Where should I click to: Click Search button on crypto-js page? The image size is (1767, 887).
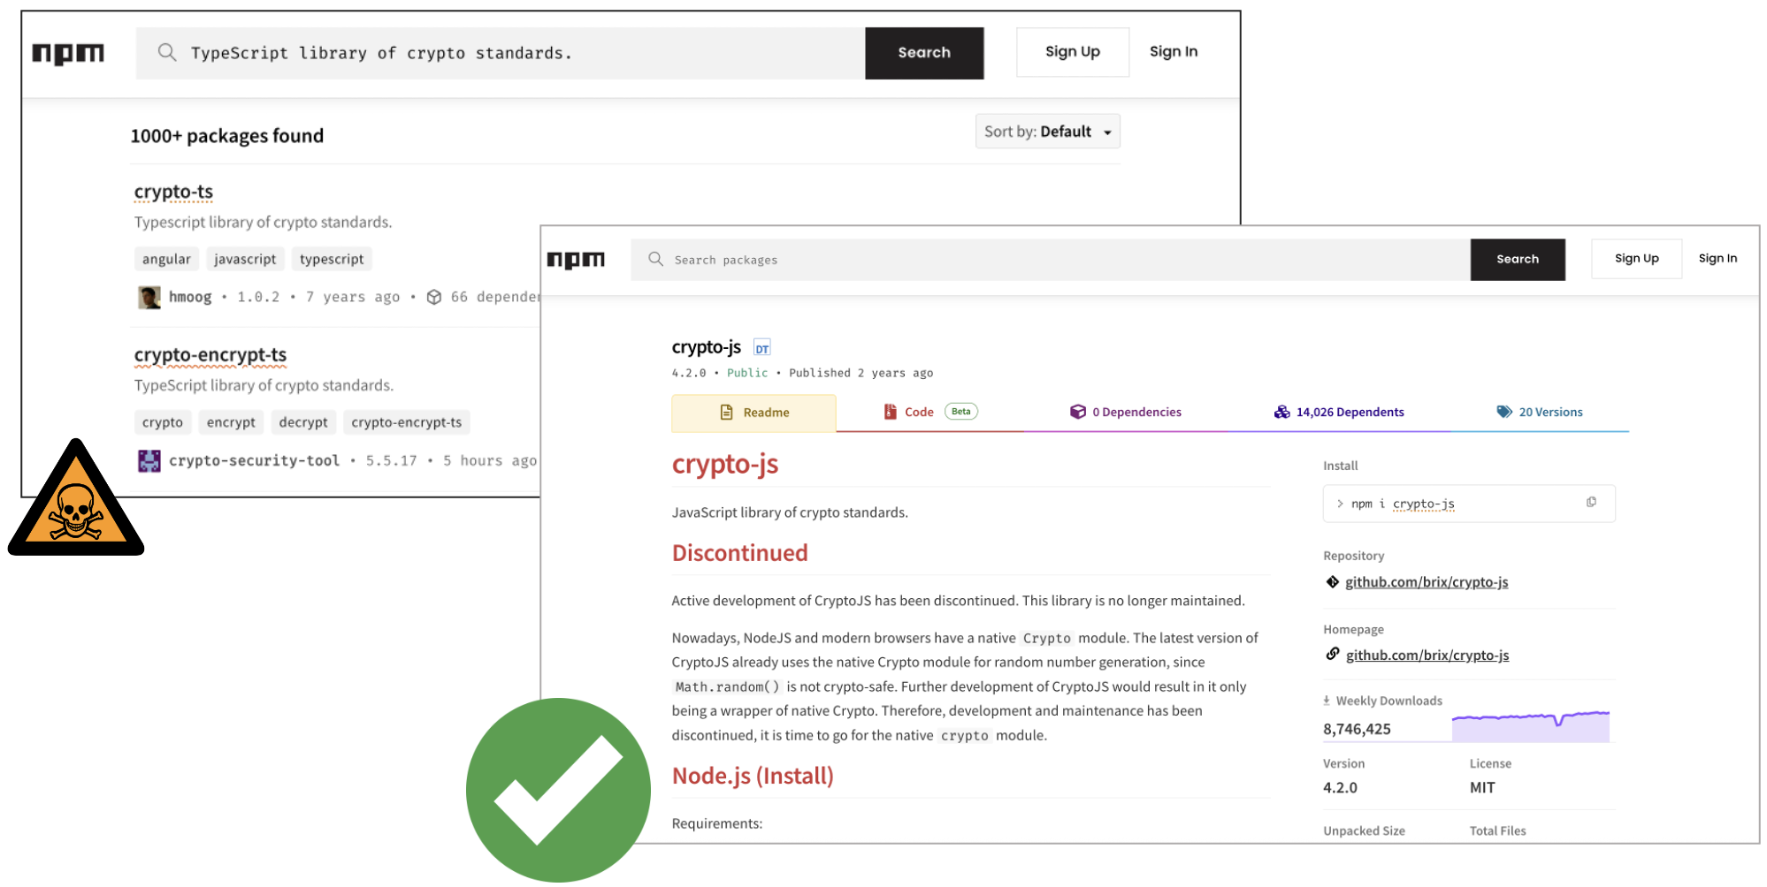click(1517, 260)
